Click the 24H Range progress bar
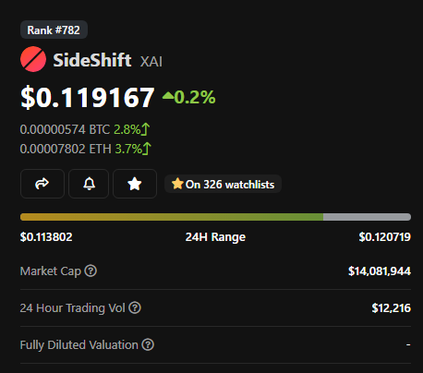Viewport: 423px width, 373px height. [215, 217]
